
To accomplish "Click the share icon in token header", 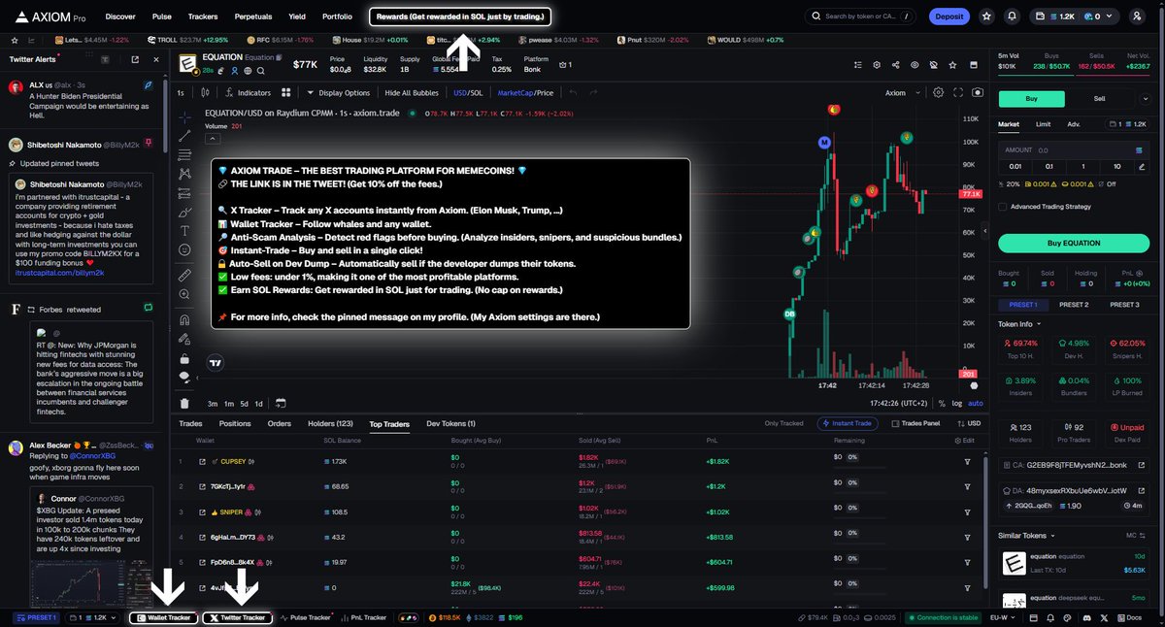I will click(895, 65).
